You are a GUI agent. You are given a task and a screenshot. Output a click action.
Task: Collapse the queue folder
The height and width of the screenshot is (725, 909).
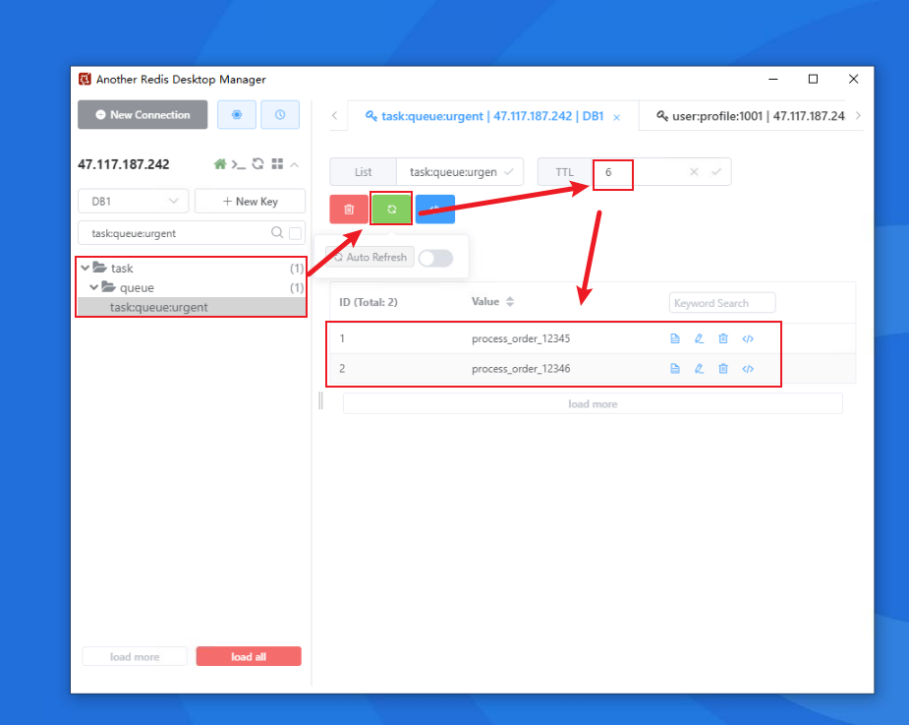click(x=94, y=287)
